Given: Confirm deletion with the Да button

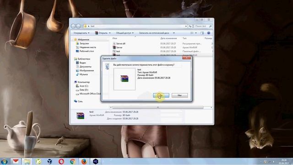Looking at the screenshot, I should click(161, 95).
